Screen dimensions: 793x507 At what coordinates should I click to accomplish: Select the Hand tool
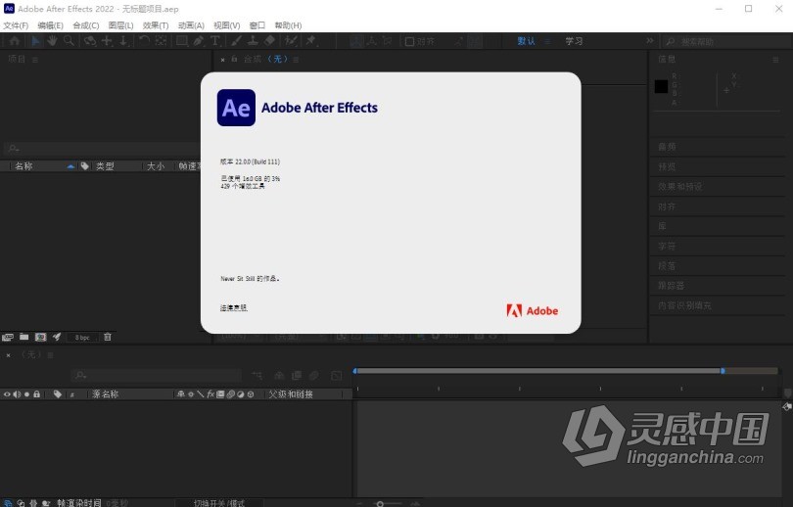[52, 41]
